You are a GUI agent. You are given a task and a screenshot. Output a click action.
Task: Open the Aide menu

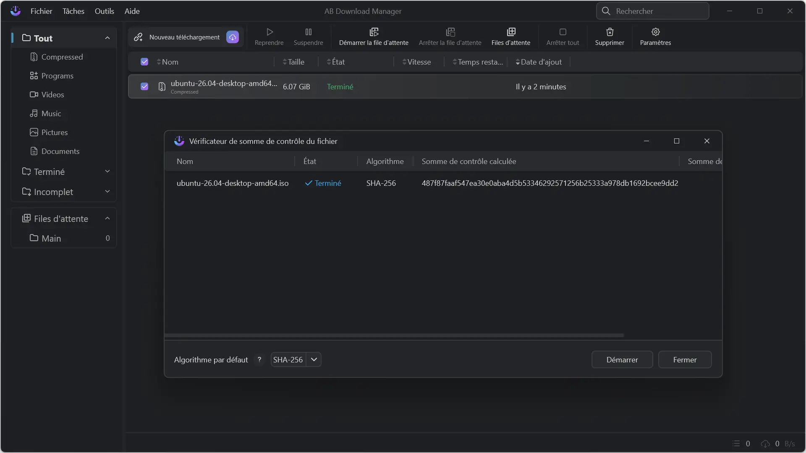coord(132,11)
